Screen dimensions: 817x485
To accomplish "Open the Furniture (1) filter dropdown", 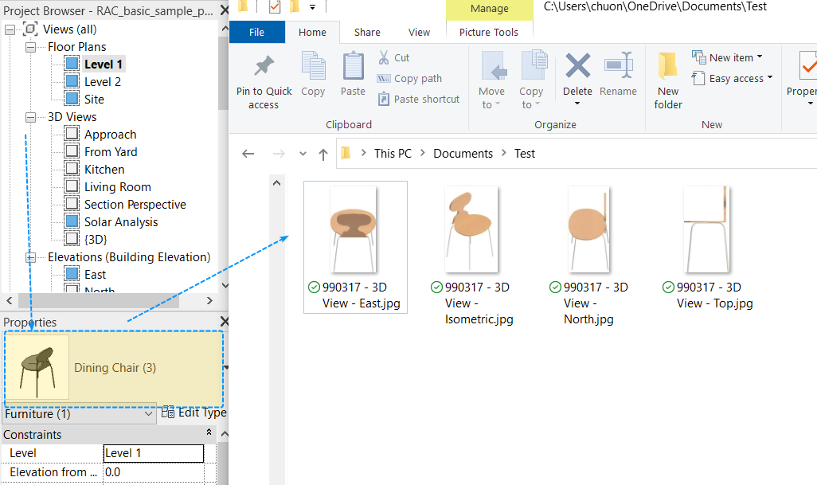I will [149, 414].
